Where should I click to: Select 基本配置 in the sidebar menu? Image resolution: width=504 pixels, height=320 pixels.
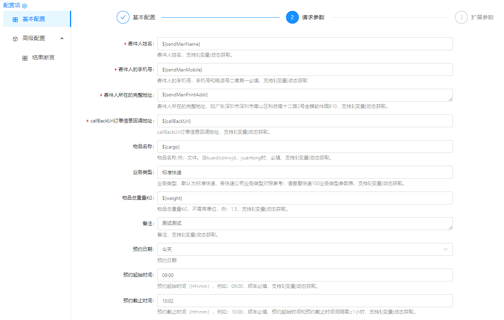[34, 19]
